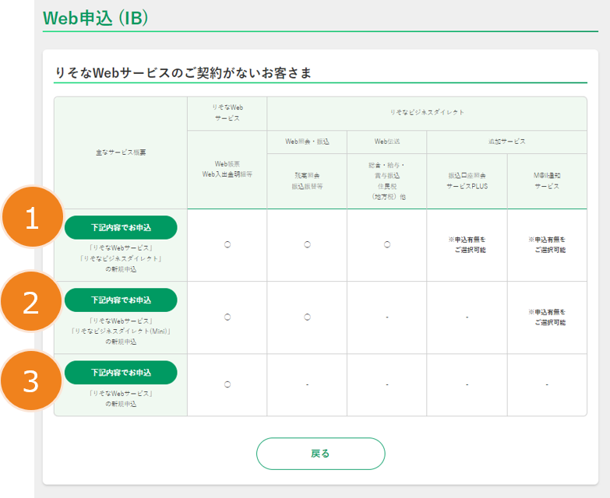Click the '総合・給与・賞与振込 住民税' header cell

point(386,181)
